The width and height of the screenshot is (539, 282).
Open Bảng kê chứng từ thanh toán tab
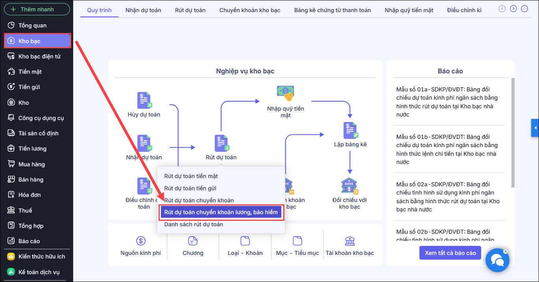tap(332, 10)
